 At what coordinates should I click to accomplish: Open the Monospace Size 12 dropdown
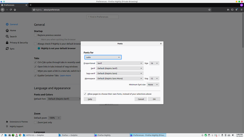point(154,78)
